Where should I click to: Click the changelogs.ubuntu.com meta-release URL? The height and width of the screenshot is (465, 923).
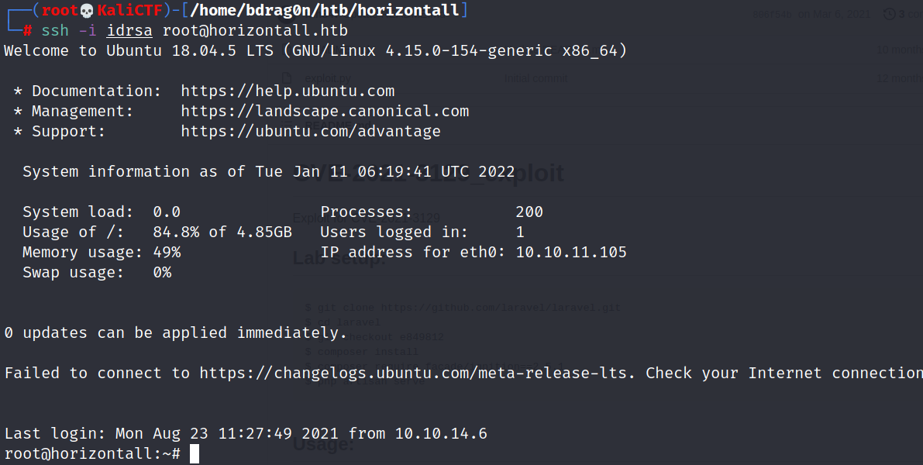pos(418,373)
